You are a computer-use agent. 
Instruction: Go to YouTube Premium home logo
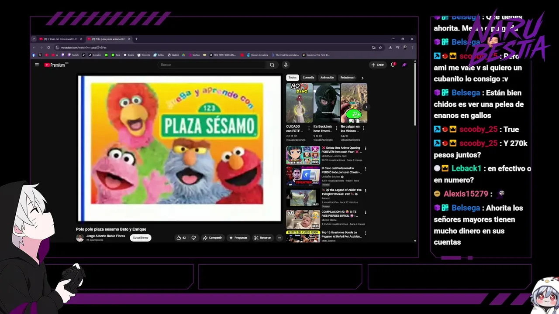click(x=55, y=65)
